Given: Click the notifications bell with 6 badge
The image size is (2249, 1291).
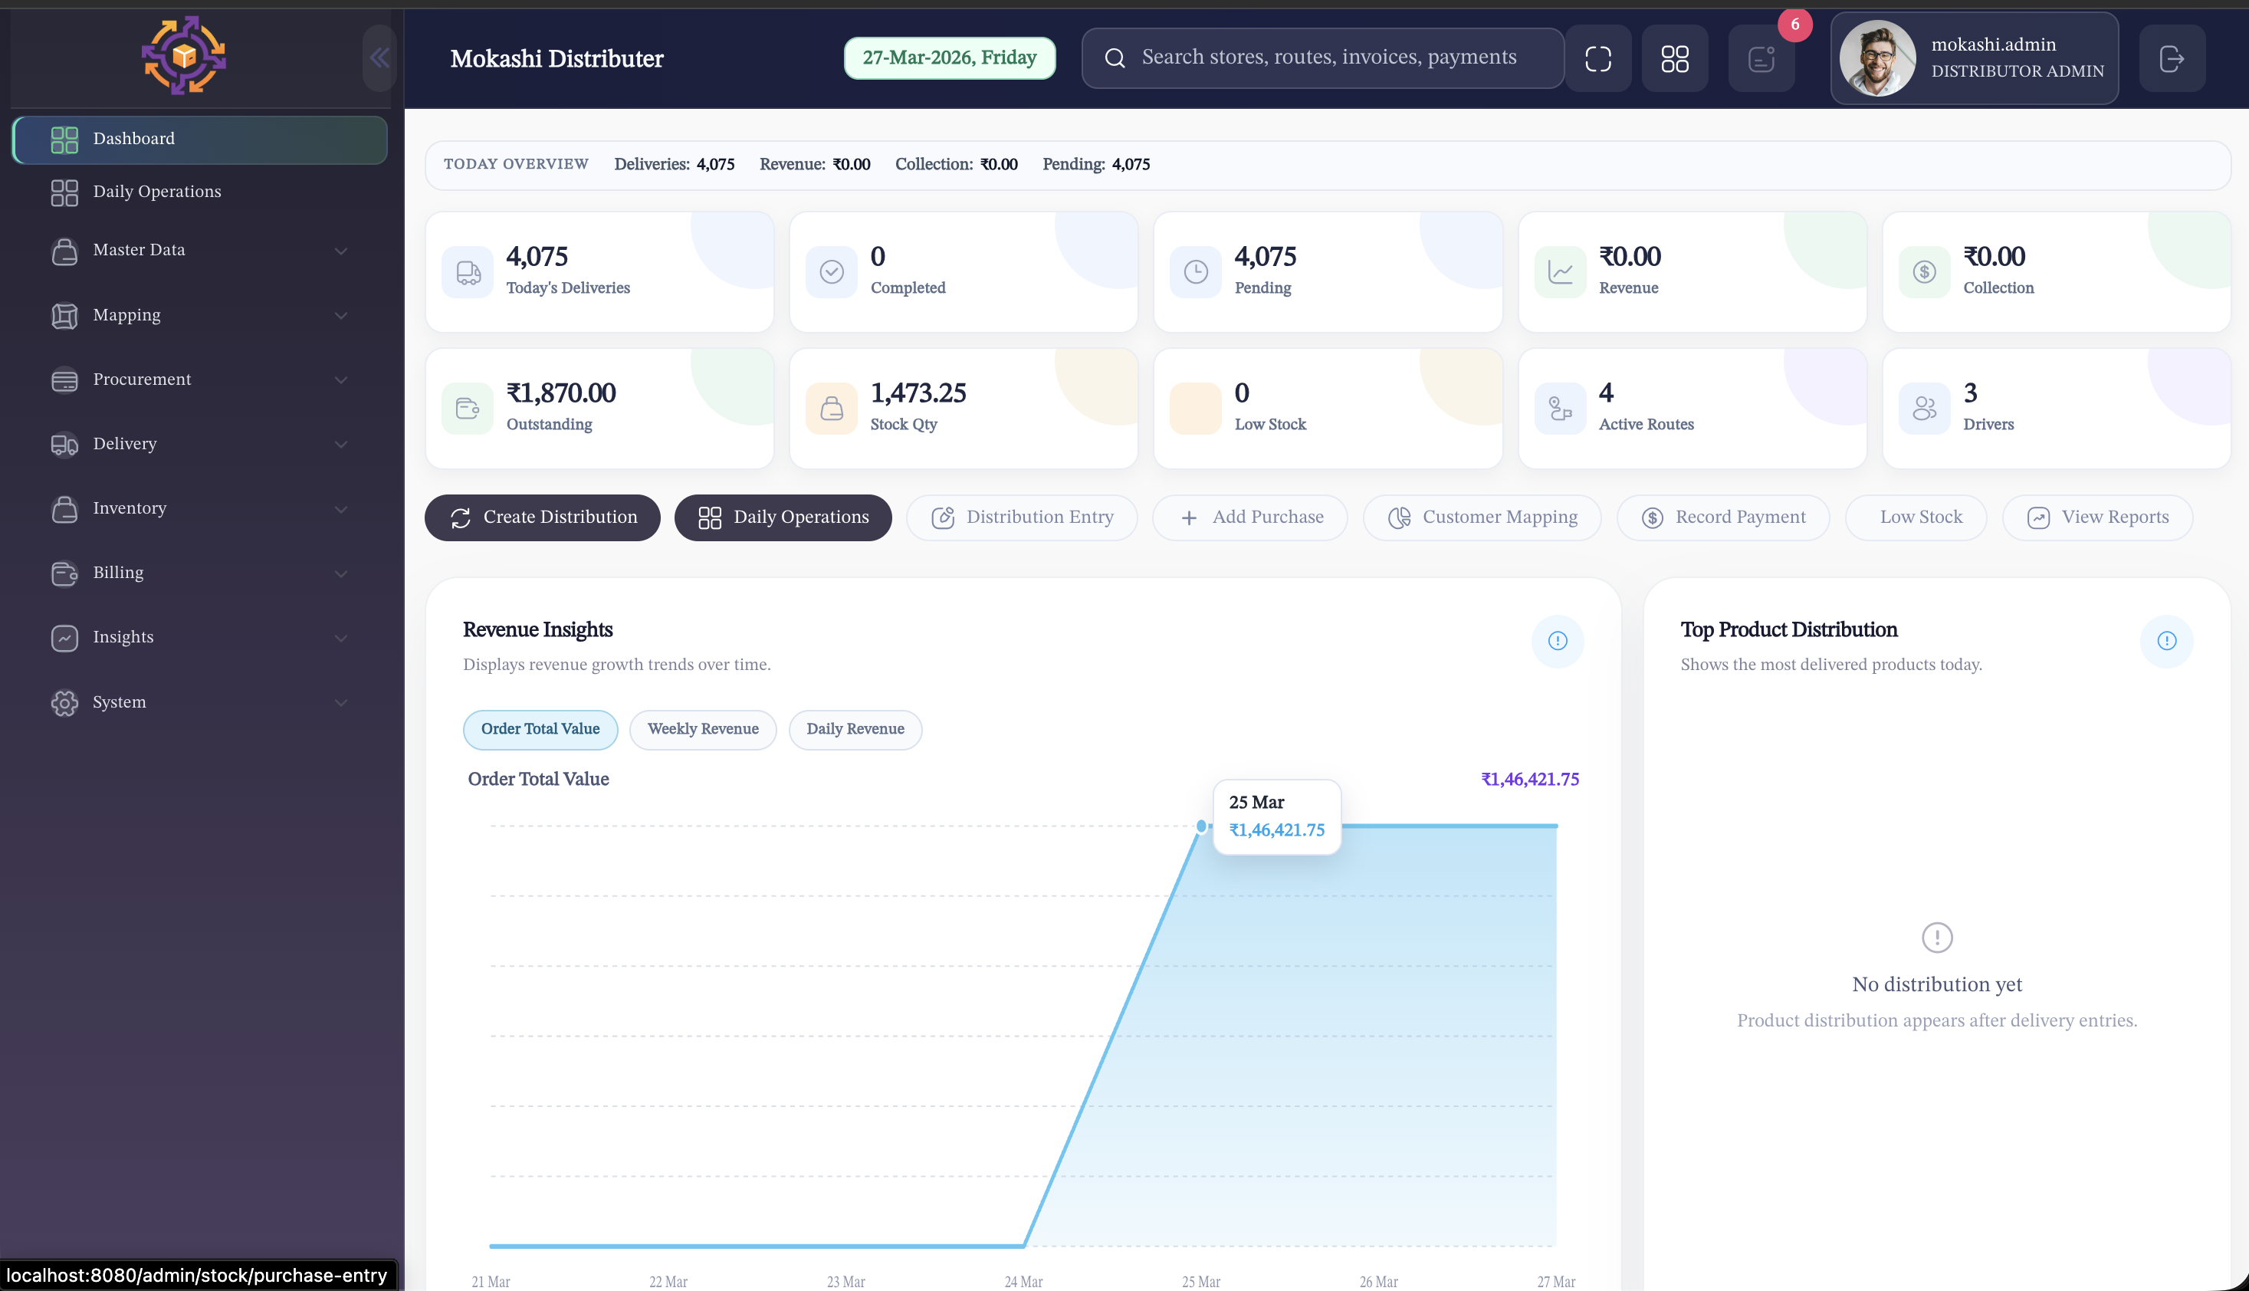Looking at the screenshot, I should (x=1761, y=57).
